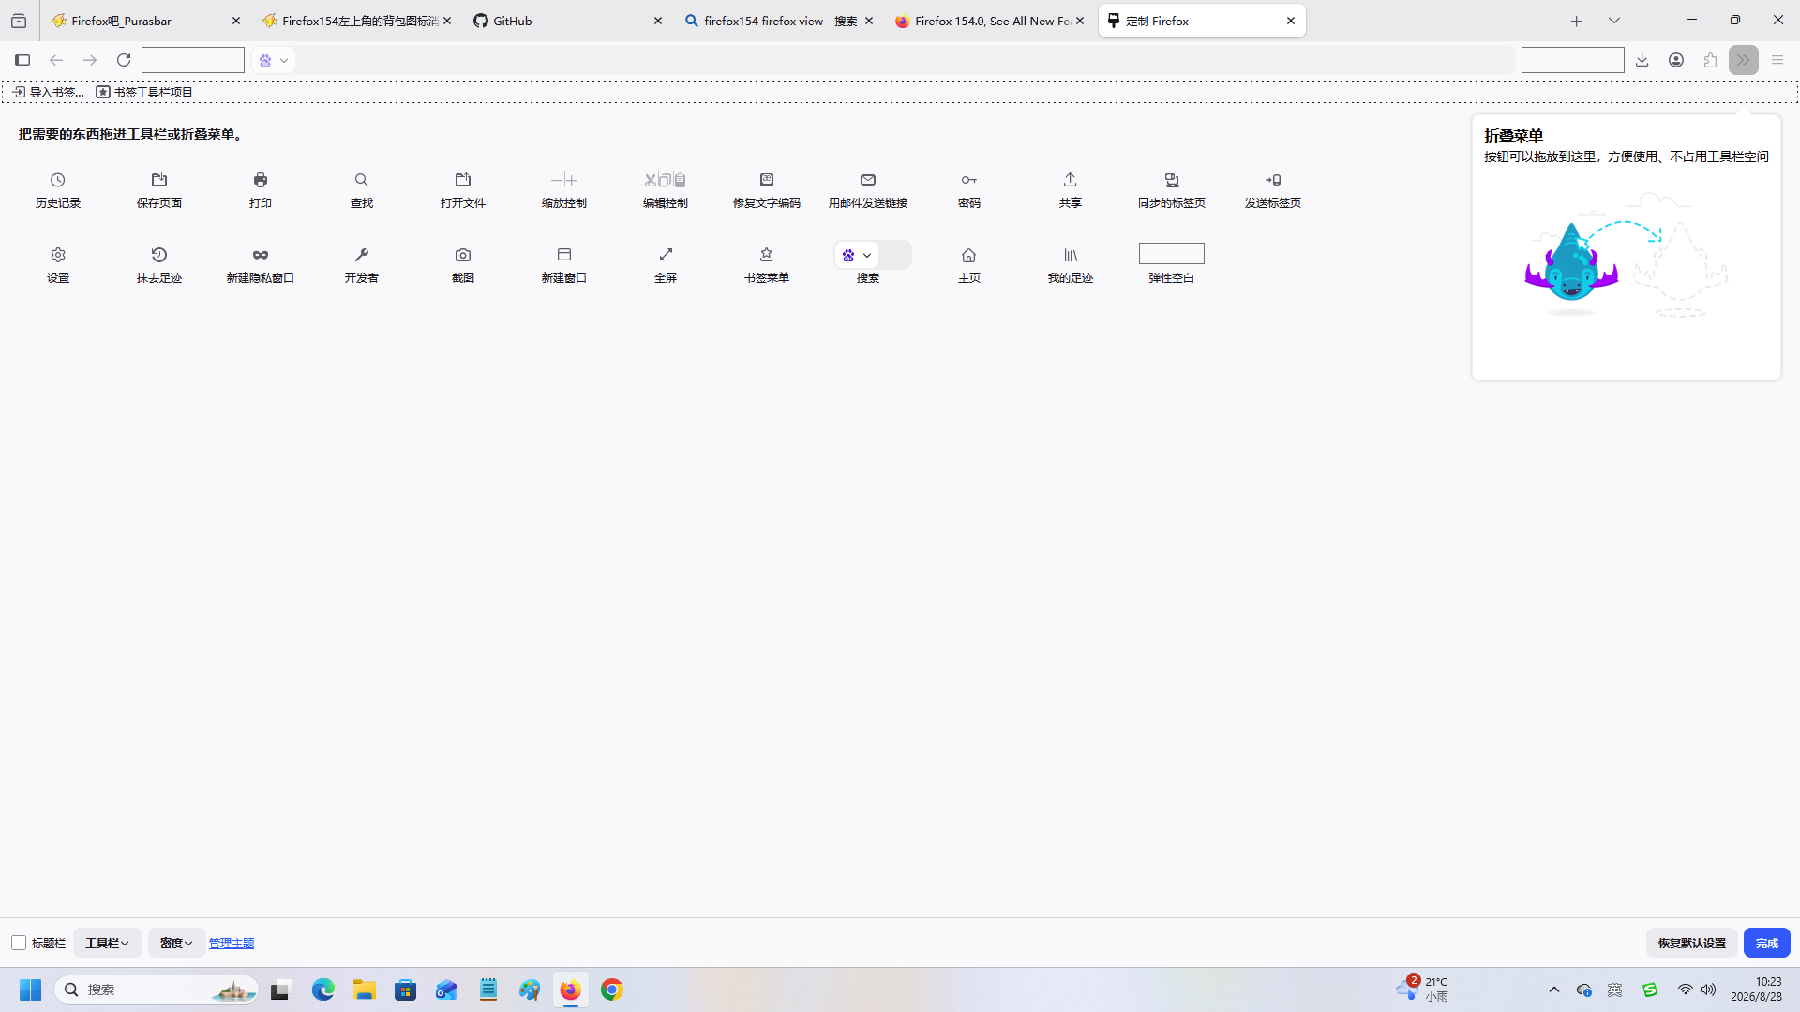This screenshot has width=1800, height=1012.
Task: Select the 修复文字编码 icon
Action: (767, 180)
